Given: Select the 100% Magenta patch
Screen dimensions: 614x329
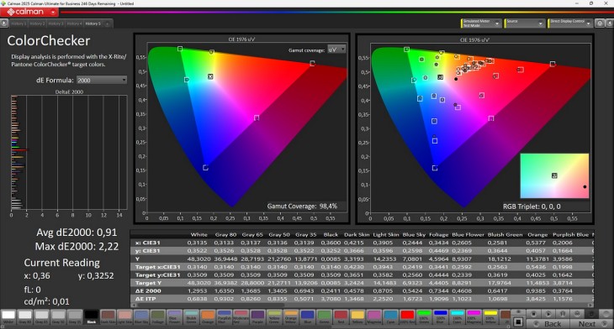Looking at the screenshot, I should tap(474, 317).
